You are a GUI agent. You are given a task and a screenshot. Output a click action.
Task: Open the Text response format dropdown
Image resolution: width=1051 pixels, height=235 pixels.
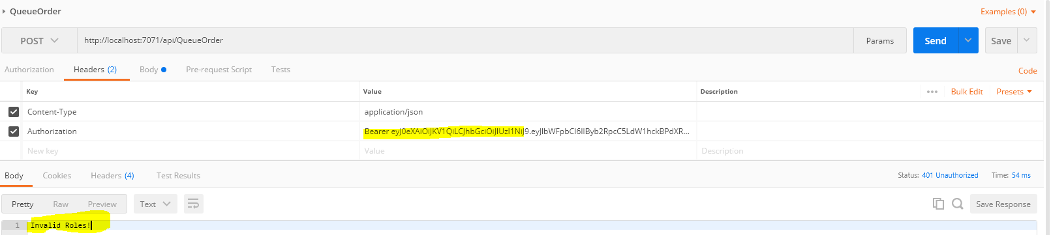tap(155, 204)
